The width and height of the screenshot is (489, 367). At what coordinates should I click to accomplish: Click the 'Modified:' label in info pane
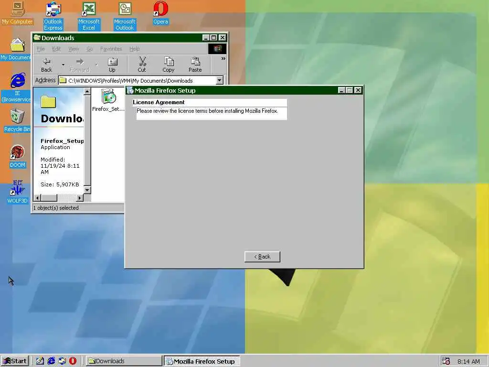point(53,160)
